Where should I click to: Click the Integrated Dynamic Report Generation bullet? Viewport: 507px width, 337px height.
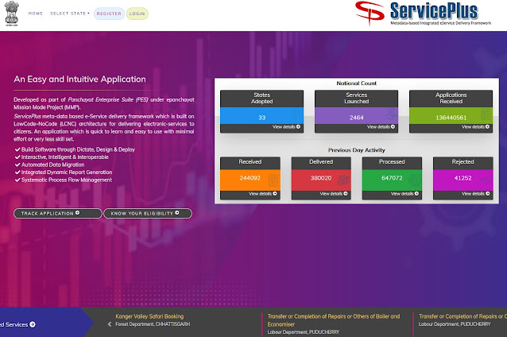(67, 172)
